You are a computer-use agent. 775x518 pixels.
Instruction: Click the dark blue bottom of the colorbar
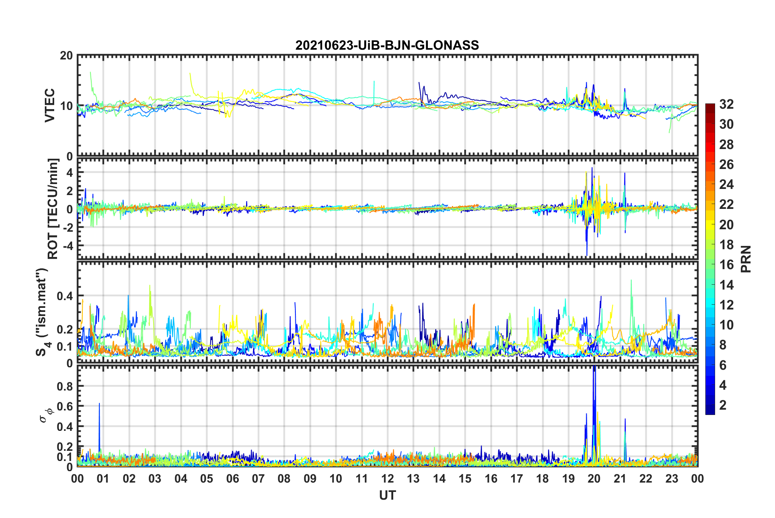pos(710,410)
